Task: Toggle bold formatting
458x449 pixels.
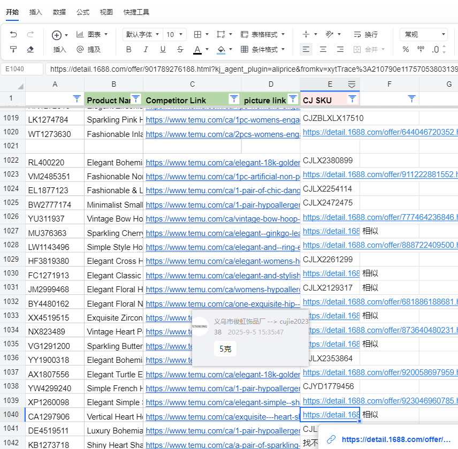Action: [x=128, y=49]
